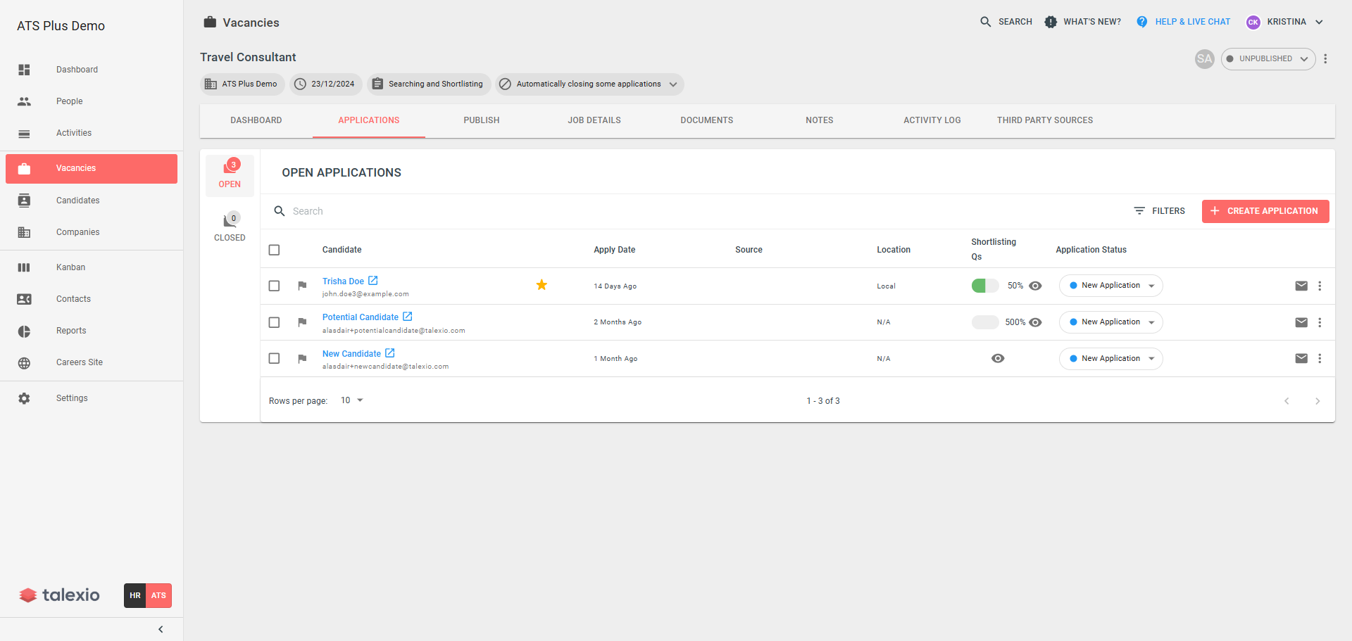Click the global Search magnifier icon

pyautogui.click(x=986, y=22)
